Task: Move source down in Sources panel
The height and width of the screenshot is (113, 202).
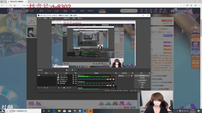Action: pyautogui.click(x=70, y=88)
